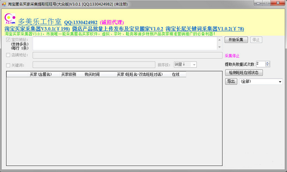The height and width of the screenshot is (172, 287).
Task: Click the 导出 button
Action: (231, 81)
